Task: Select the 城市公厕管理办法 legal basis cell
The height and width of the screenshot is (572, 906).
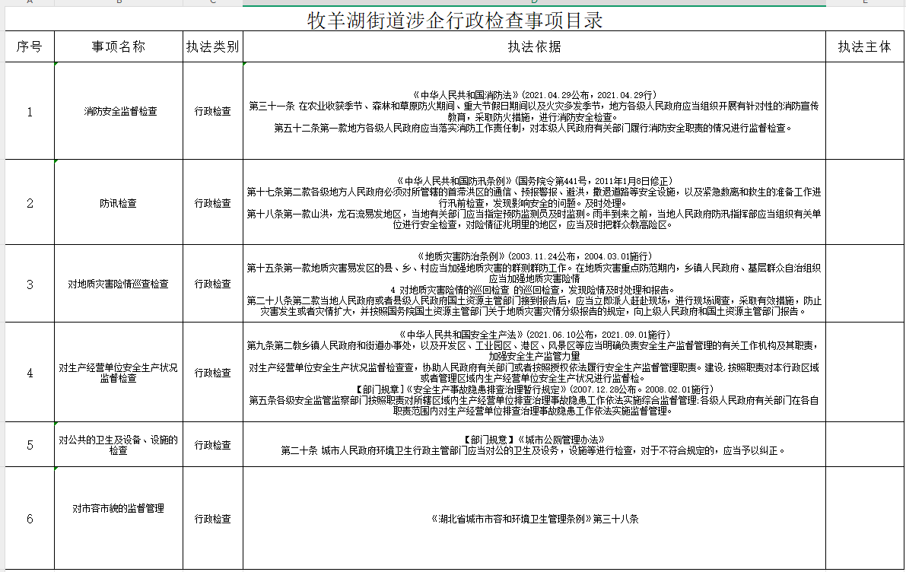Action: (533, 445)
